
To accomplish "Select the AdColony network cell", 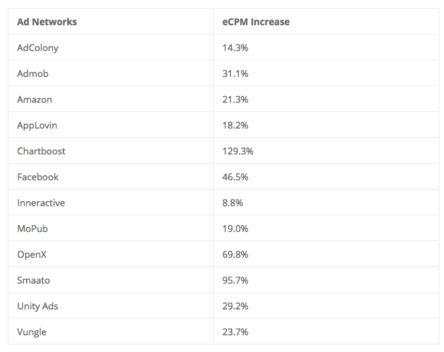I will 38,48.
